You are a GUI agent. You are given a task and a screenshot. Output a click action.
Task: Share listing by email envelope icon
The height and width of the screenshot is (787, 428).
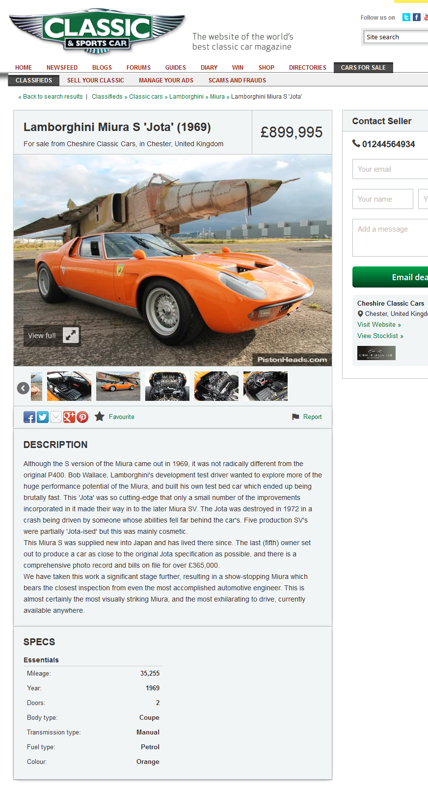pyautogui.click(x=56, y=417)
